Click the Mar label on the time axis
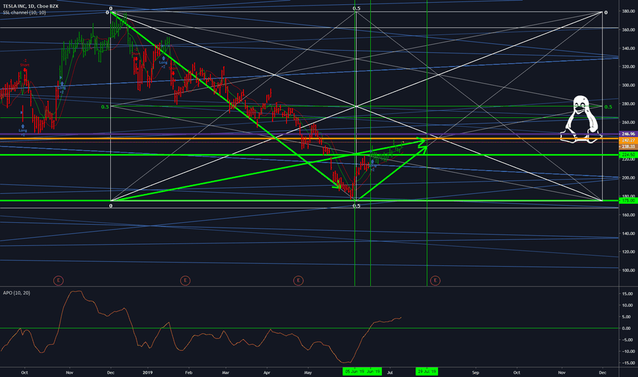This screenshot has height=377, width=638. [226, 372]
